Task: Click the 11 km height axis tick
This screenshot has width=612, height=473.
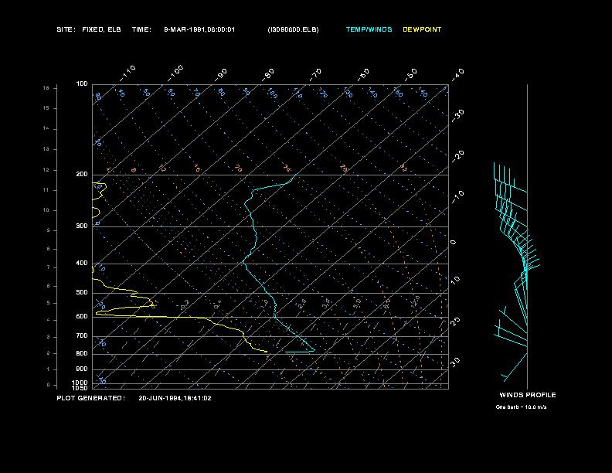Action: pos(46,190)
